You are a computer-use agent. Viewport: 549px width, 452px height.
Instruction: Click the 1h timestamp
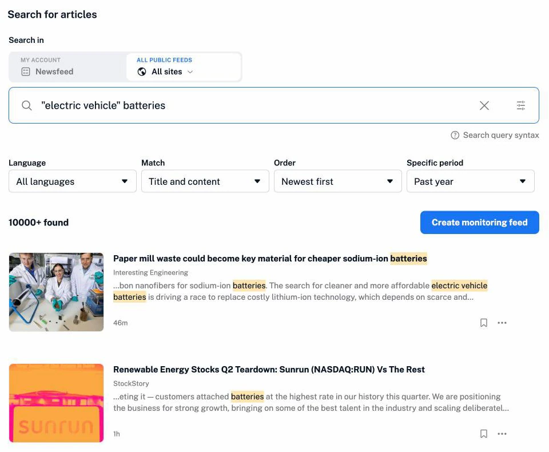click(117, 434)
